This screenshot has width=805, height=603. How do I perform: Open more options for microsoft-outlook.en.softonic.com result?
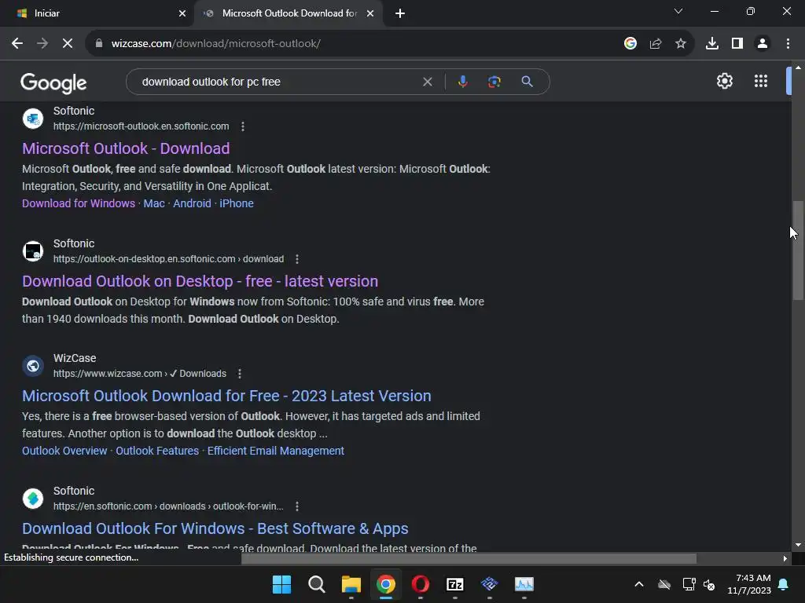pyautogui.click(x=243, y=126)
